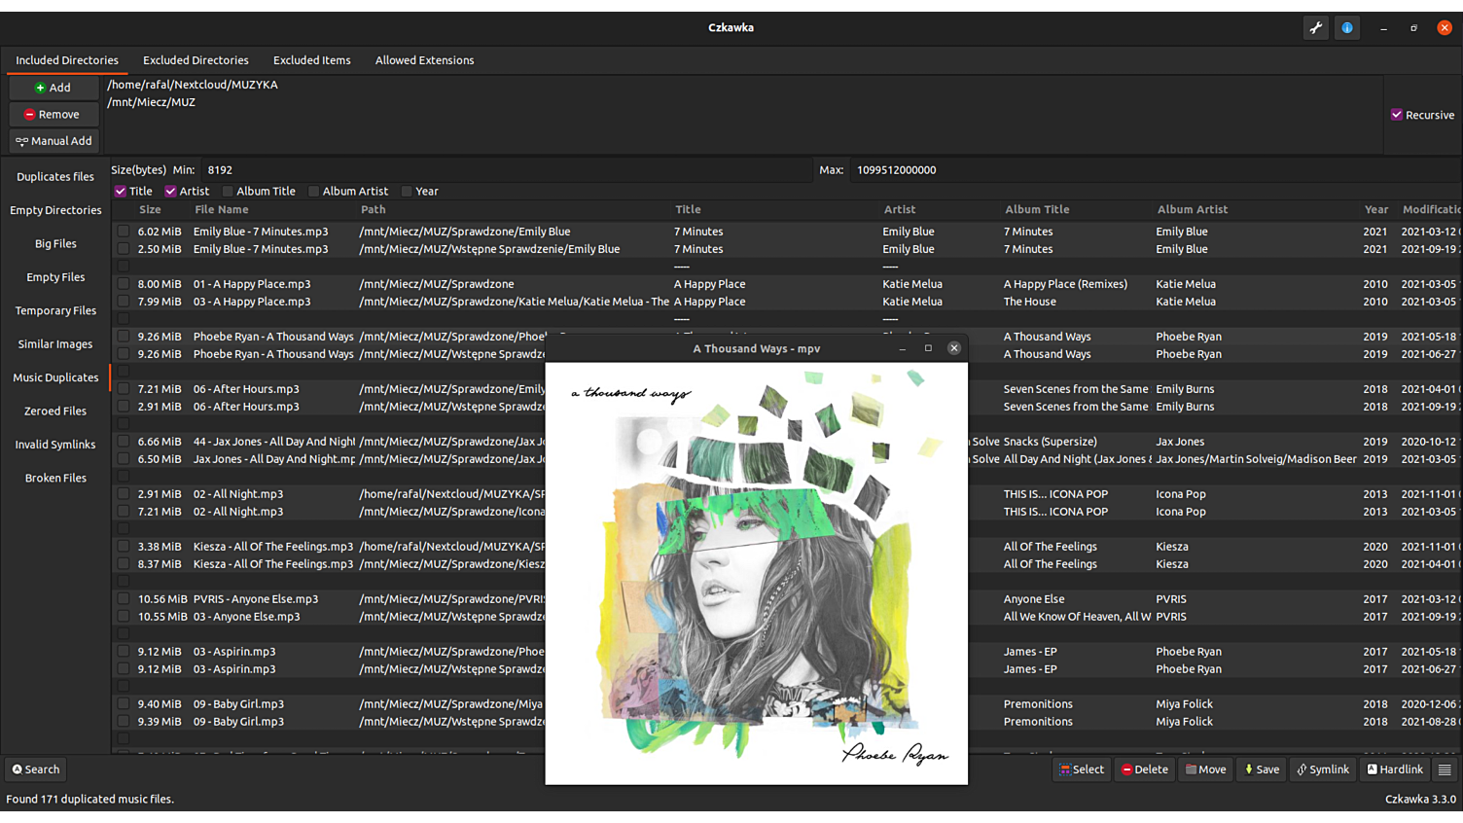Click the Czkawka 3.3.0 version label
The height and width of the screenshot is (823, 1463).
coord(1420,800)
